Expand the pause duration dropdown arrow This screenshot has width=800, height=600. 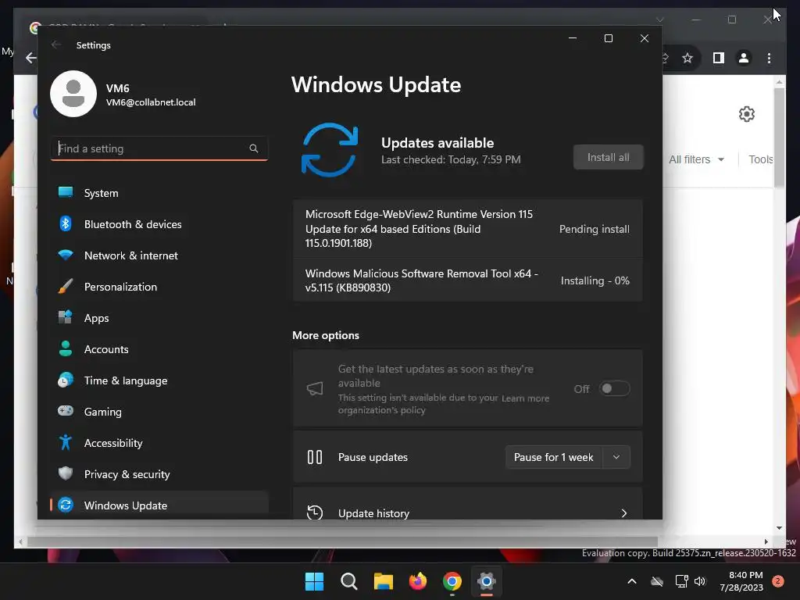pyautogui.click(x=616, y=457)
